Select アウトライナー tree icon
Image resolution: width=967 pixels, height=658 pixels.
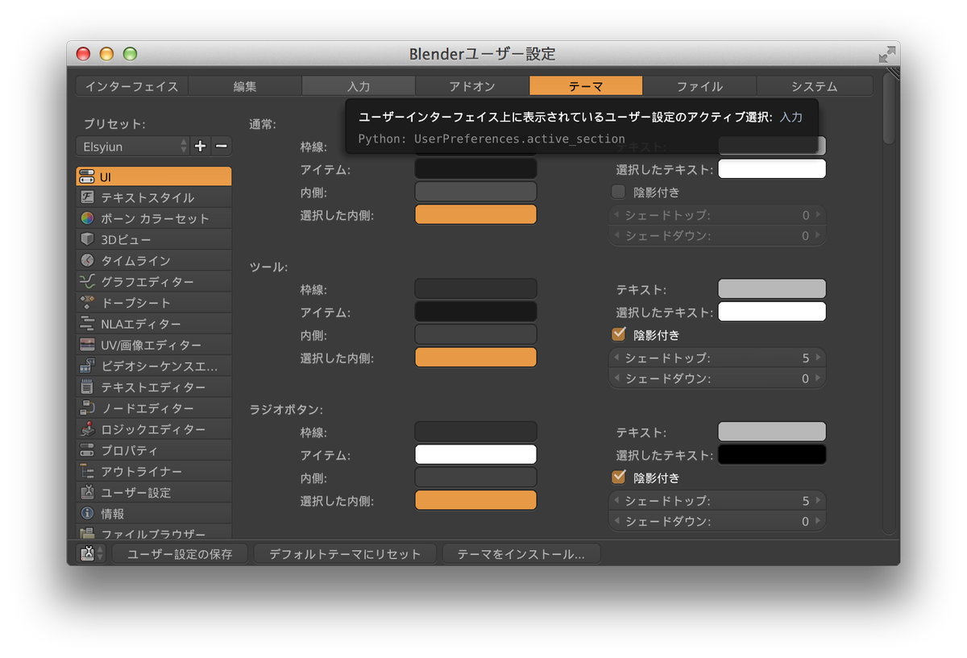(x=87, y=471)
